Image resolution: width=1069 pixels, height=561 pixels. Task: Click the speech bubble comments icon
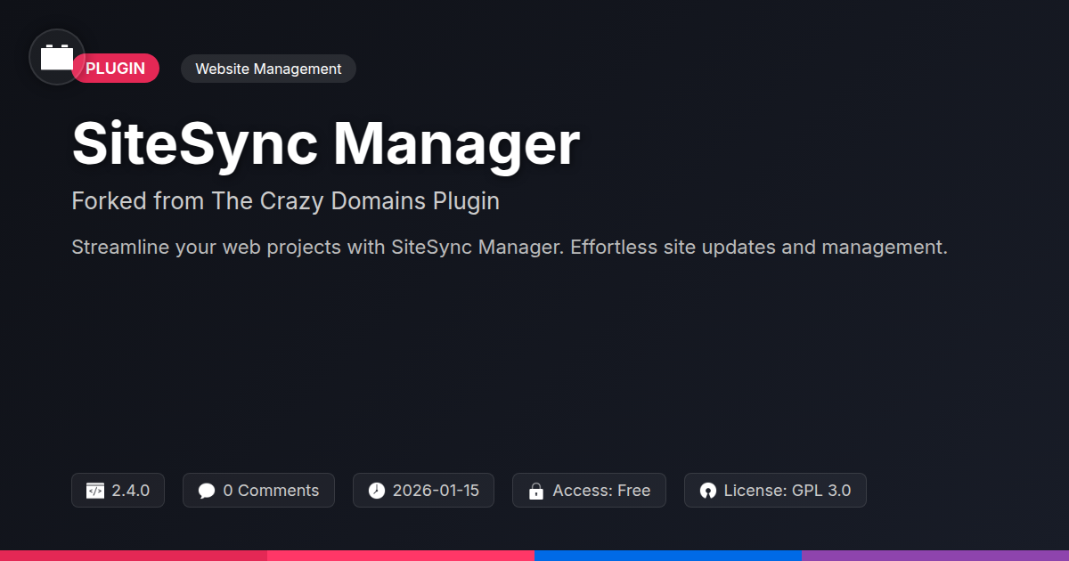[207, 491]
